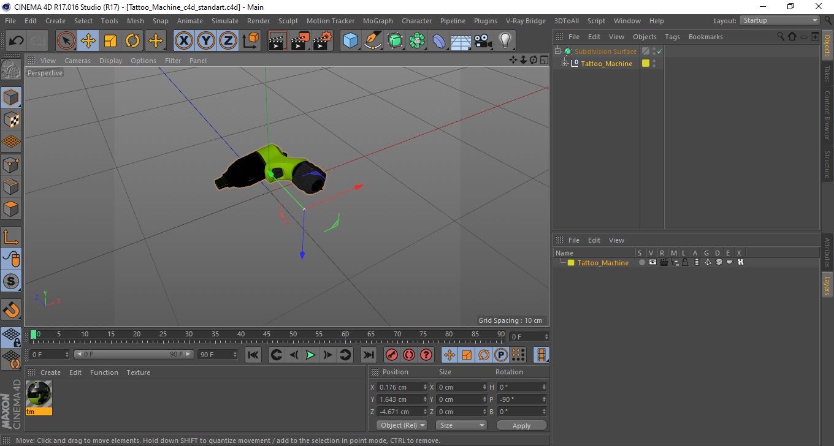834x446 pixels.
Task: Switch to Edges mode
Action: (x=11, y=186)
